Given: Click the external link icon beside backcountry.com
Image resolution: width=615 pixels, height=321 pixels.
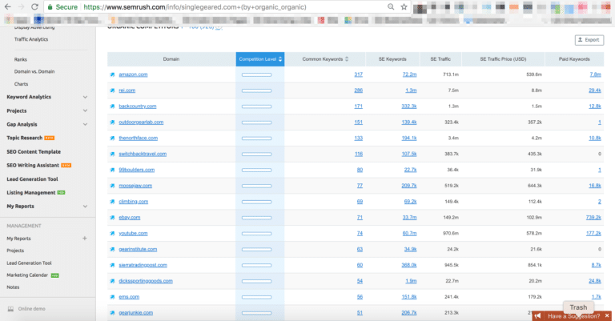Looking at the screenshot, I should coord(112,106).
